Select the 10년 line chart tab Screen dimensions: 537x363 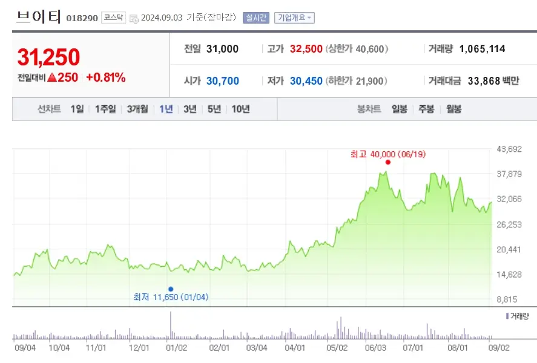240,109
